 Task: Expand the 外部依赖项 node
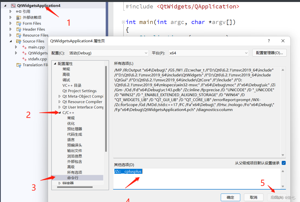[10, 18]
